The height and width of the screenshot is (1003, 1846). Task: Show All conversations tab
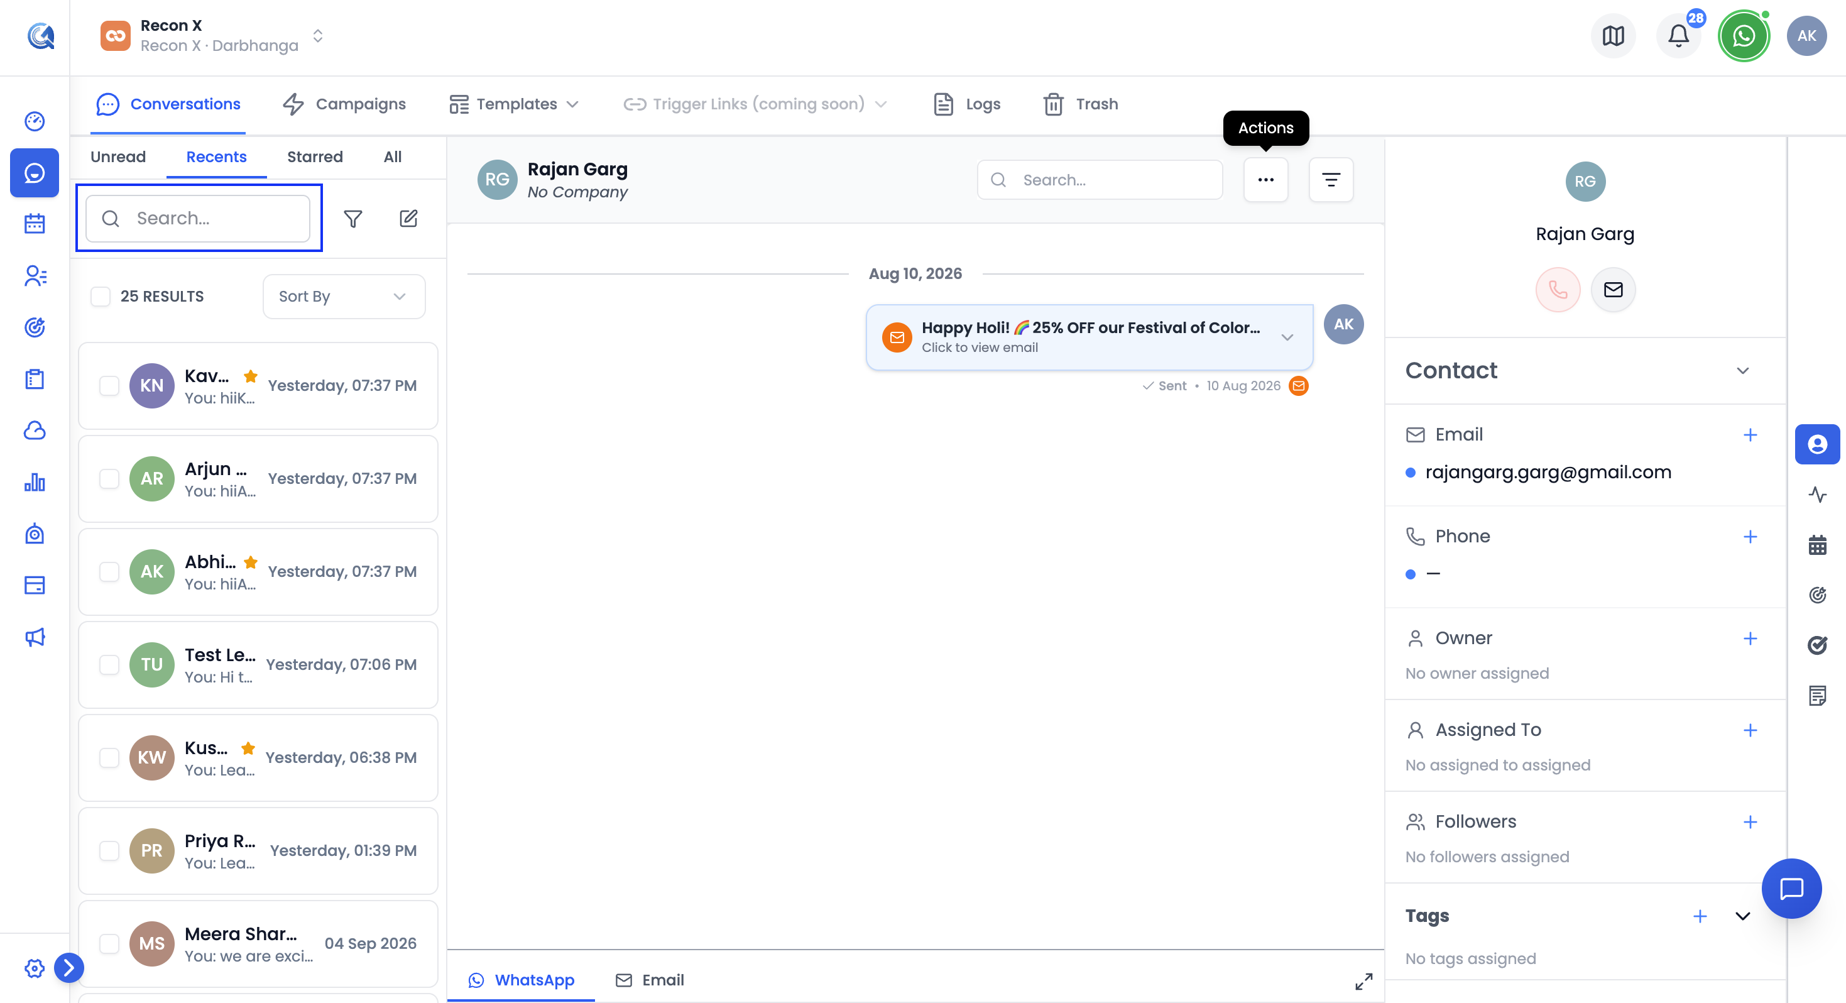click(392, 157)
